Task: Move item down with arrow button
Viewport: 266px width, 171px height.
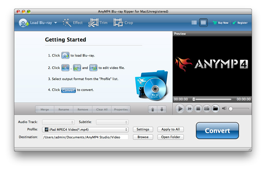Action: pyautogui.click(x=161, y=110)
